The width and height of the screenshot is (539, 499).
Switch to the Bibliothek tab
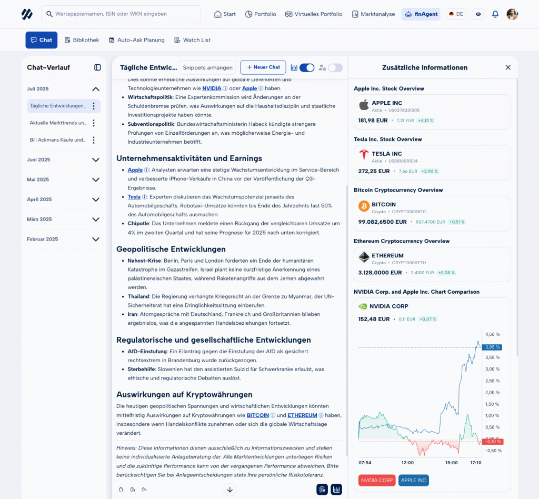82,40
